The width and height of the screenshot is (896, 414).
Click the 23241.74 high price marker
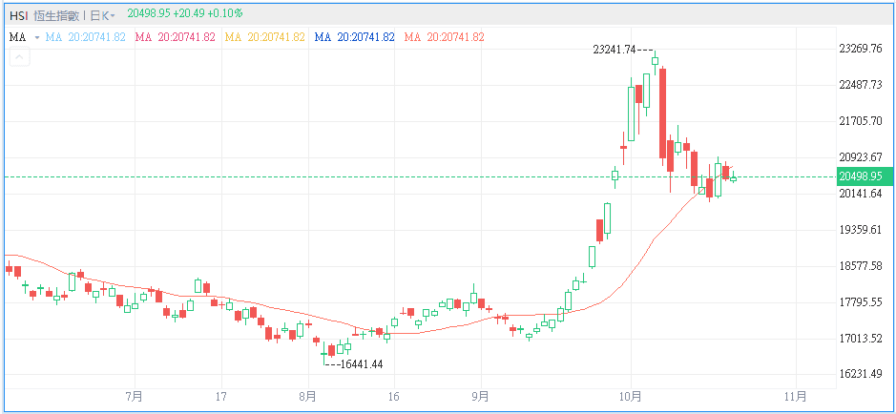click(x=615, y=50)
